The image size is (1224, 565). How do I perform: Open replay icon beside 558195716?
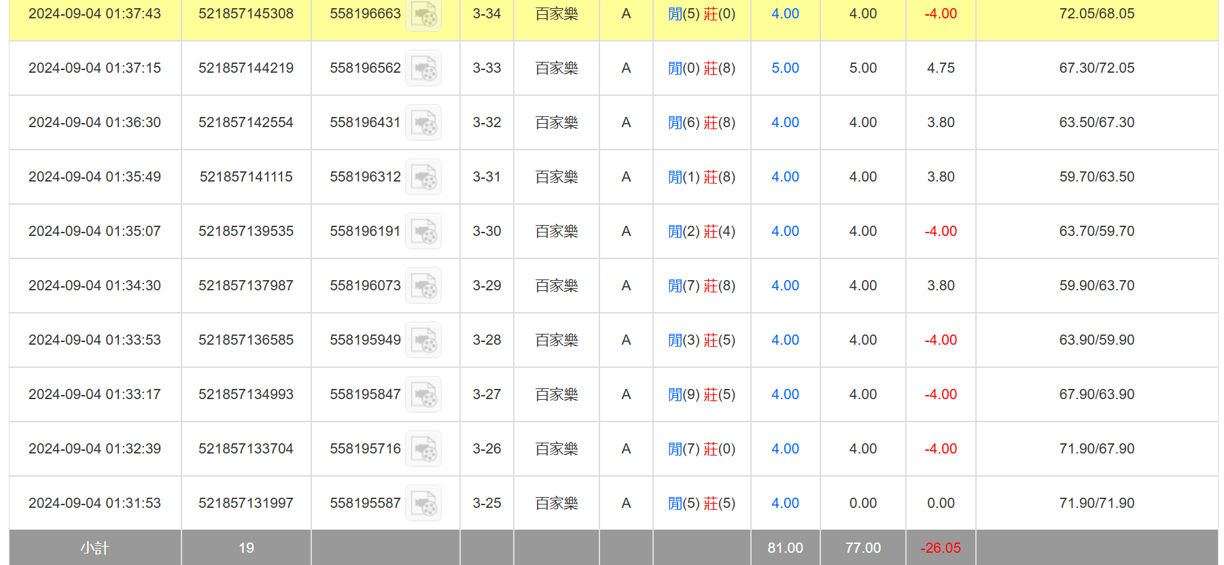(x=423, y=449)
